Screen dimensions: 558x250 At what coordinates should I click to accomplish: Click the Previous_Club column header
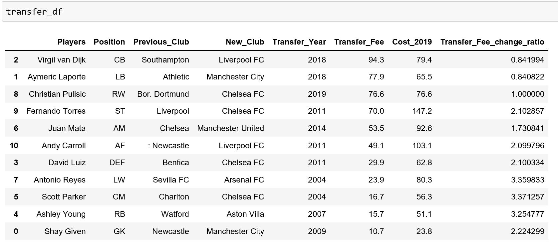[x=161, y=42]
